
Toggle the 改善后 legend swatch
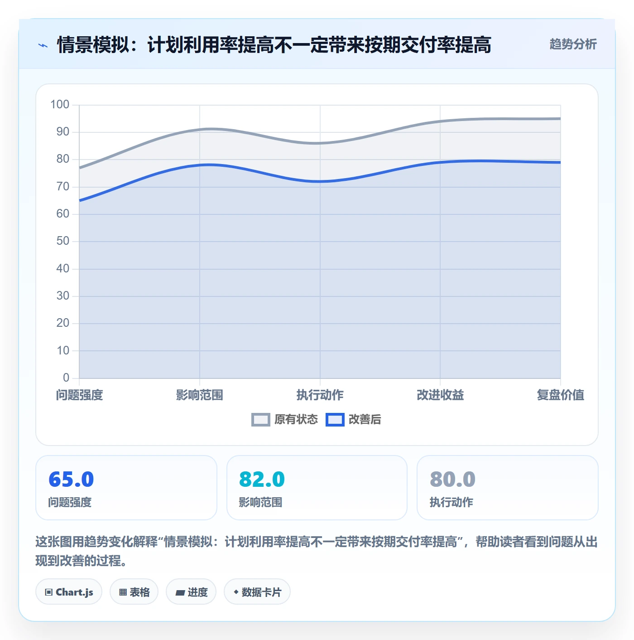(x=335, y=420)
